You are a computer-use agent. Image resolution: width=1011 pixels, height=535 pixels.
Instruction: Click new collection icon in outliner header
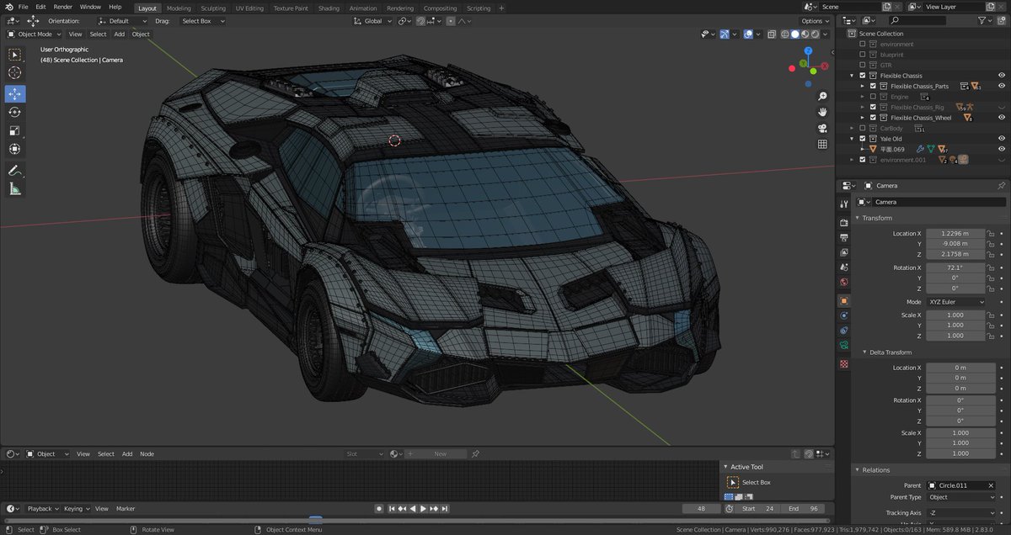pos(1002,20)
